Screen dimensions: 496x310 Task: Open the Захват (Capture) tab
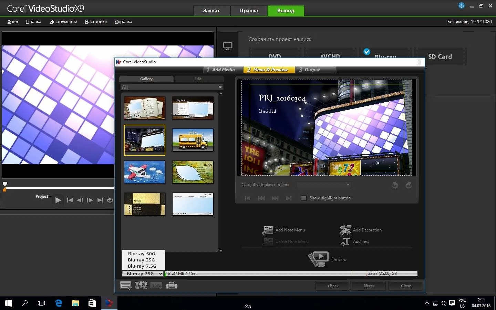(x=211, y=11)
